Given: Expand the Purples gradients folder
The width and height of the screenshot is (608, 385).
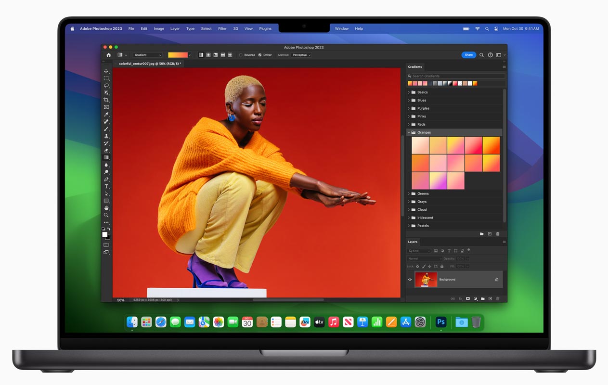Looking at the screenshot, I should 409,108.
